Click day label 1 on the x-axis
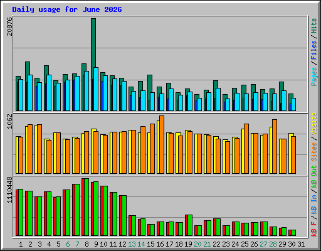This screenshot has width=321, height=251. click(x=21, y=244)
